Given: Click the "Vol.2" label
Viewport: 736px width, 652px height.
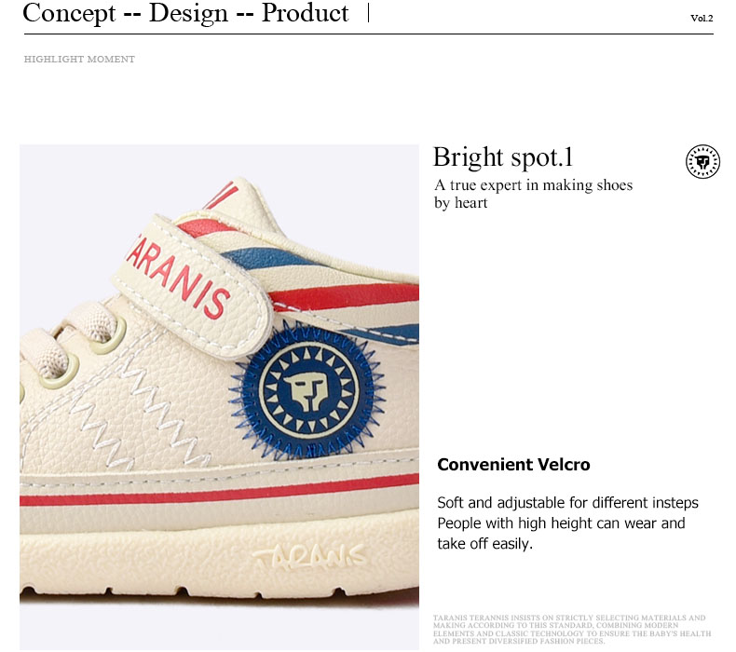Looking at the screenshot, I should tap(701, 18).
